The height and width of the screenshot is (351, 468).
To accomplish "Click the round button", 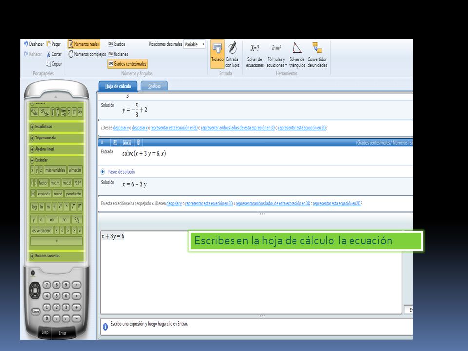I will pos(58,194).
